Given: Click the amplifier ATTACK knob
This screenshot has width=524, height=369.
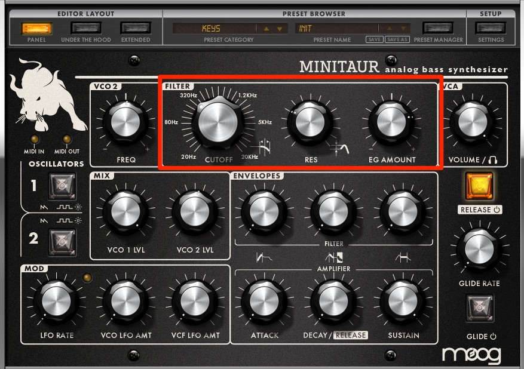Looking at the screenshot, I should [x=264, y=301].
